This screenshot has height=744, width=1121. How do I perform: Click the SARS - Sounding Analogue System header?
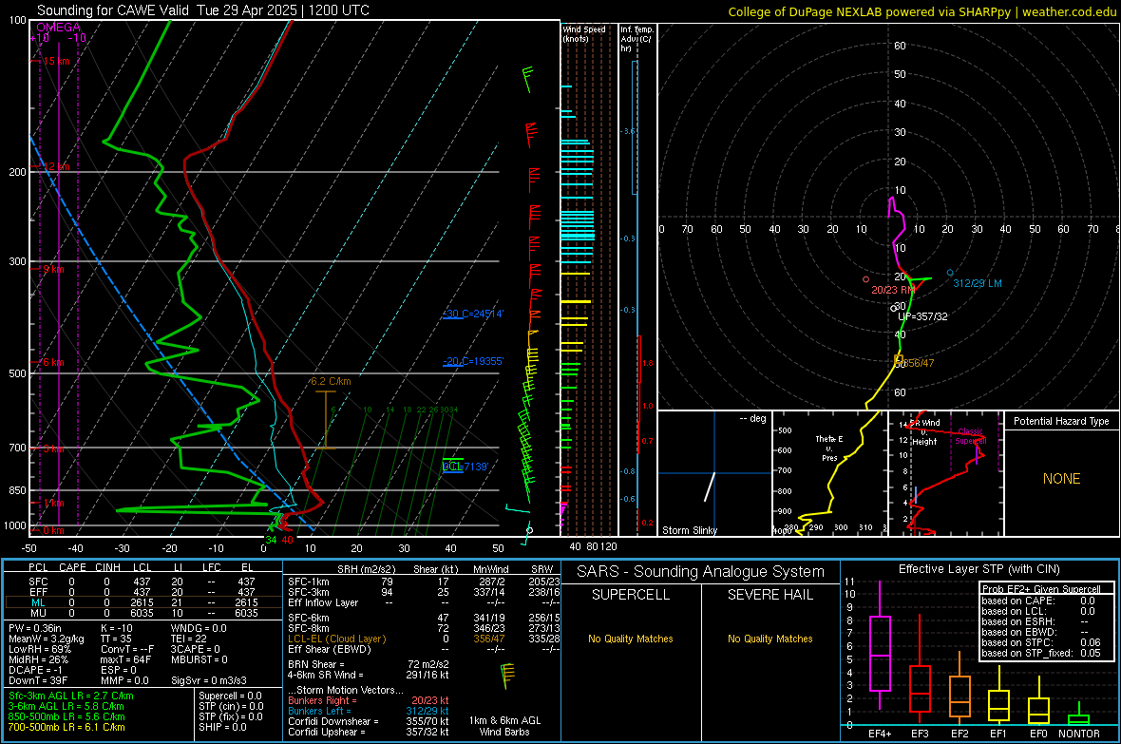[700, 572]
